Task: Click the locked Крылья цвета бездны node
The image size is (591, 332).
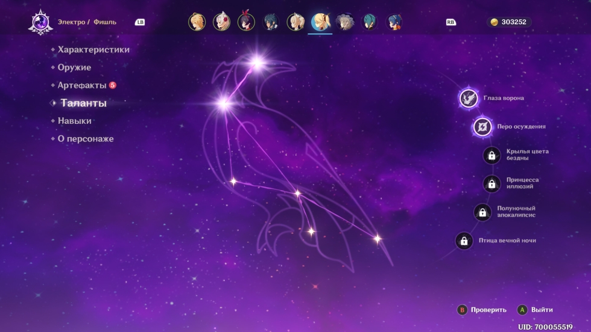Action: click(492, 155)
